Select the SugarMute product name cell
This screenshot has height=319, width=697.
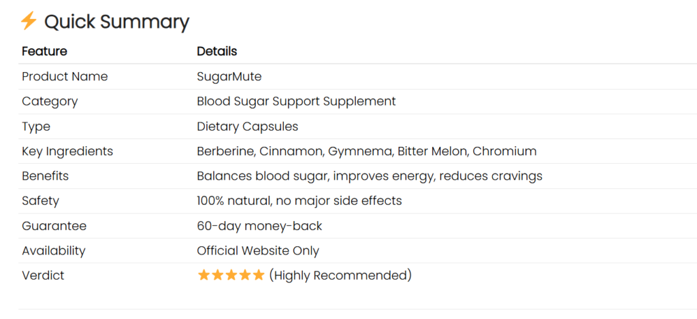229,76
